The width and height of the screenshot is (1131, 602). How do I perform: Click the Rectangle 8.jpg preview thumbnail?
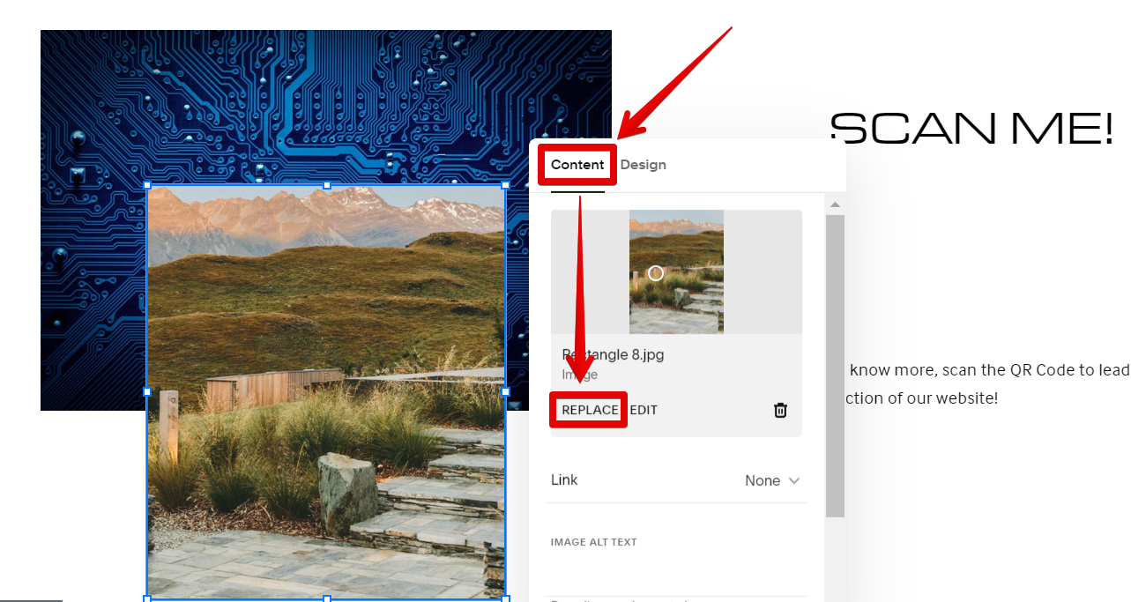click(676, 271)
